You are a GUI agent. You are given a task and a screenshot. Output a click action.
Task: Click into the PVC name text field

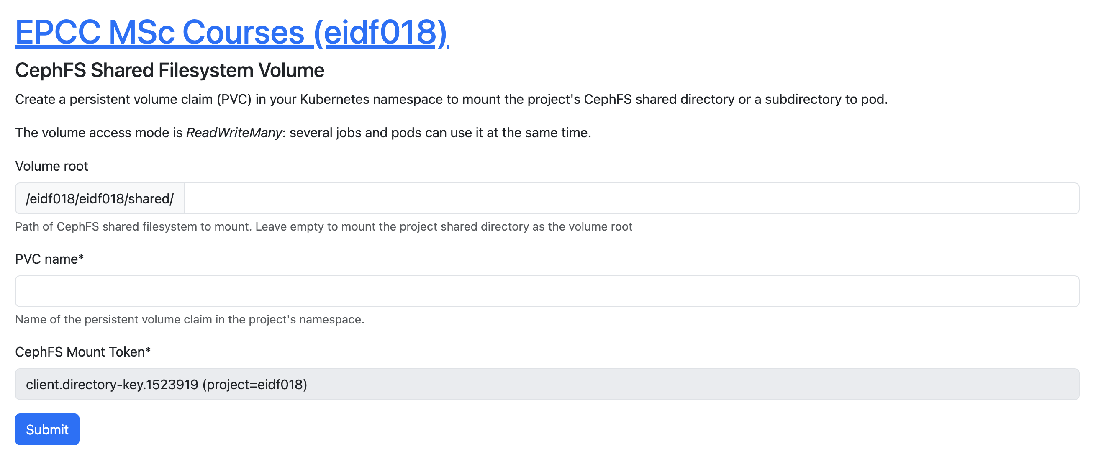[547, 291]
